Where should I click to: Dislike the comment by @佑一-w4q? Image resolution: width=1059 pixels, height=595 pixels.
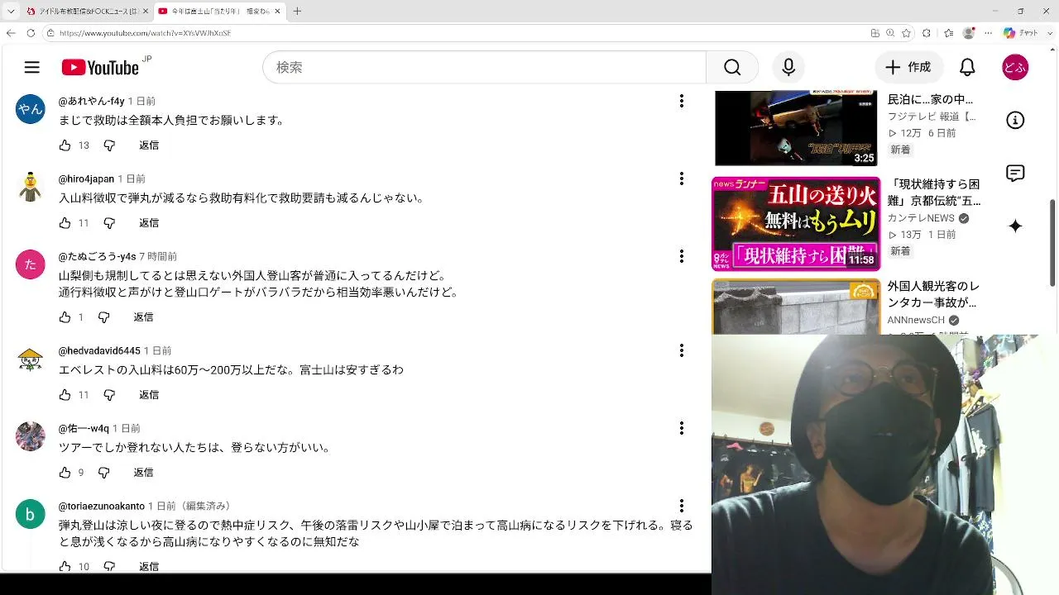tap(104, 473)
